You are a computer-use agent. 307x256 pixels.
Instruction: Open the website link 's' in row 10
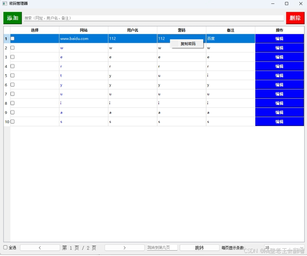[61, 122]
